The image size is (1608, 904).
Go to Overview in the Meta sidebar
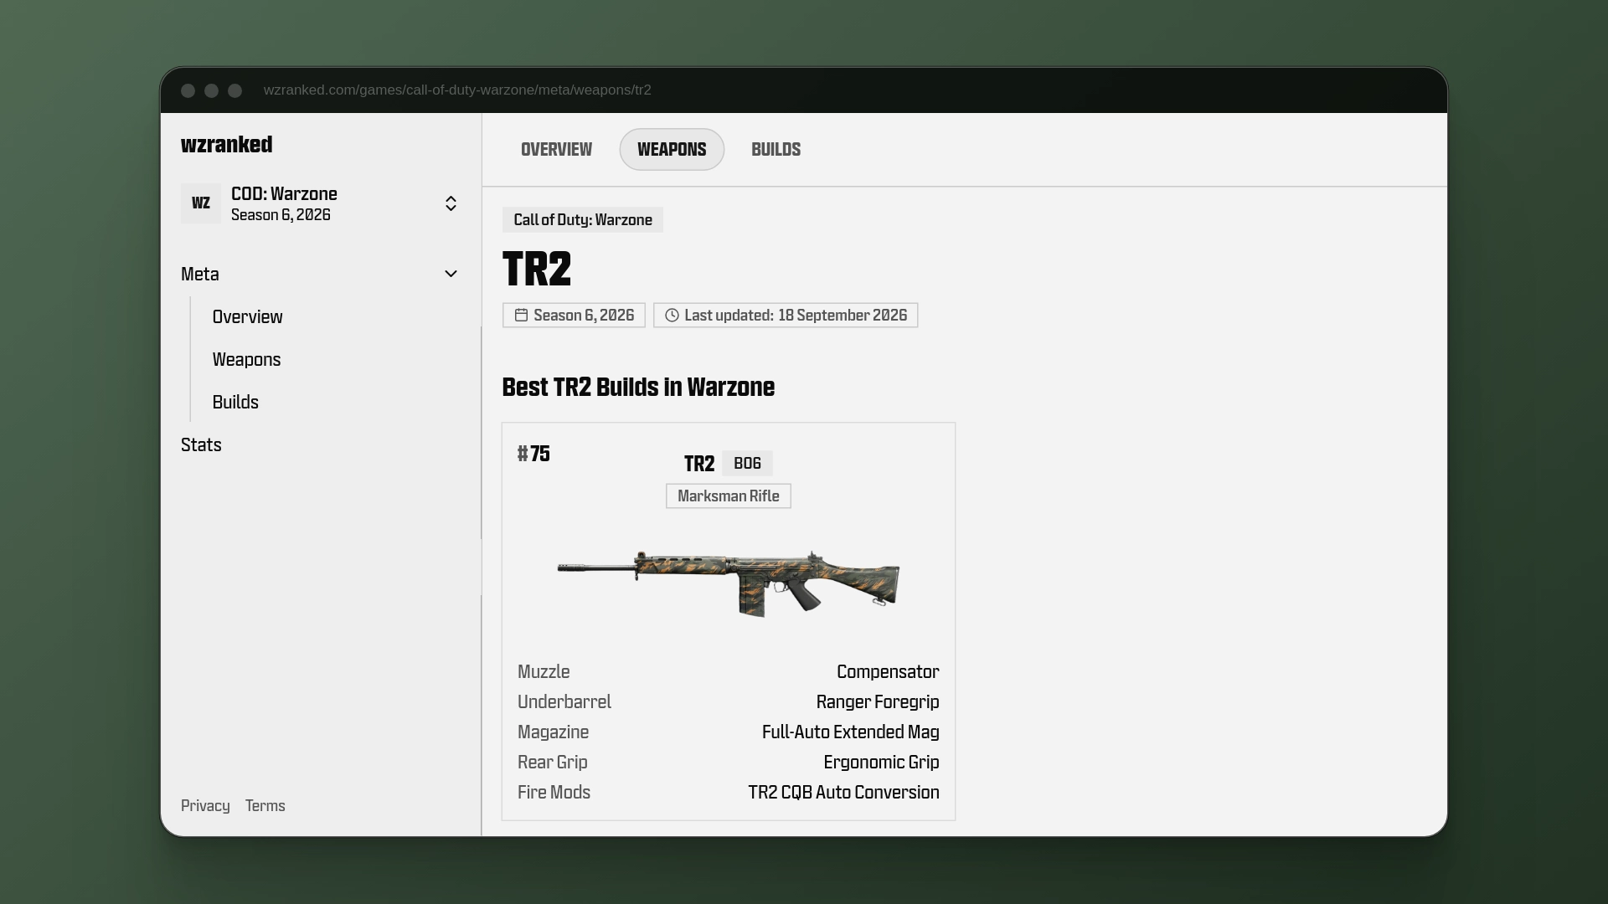(x=247, y=316)
